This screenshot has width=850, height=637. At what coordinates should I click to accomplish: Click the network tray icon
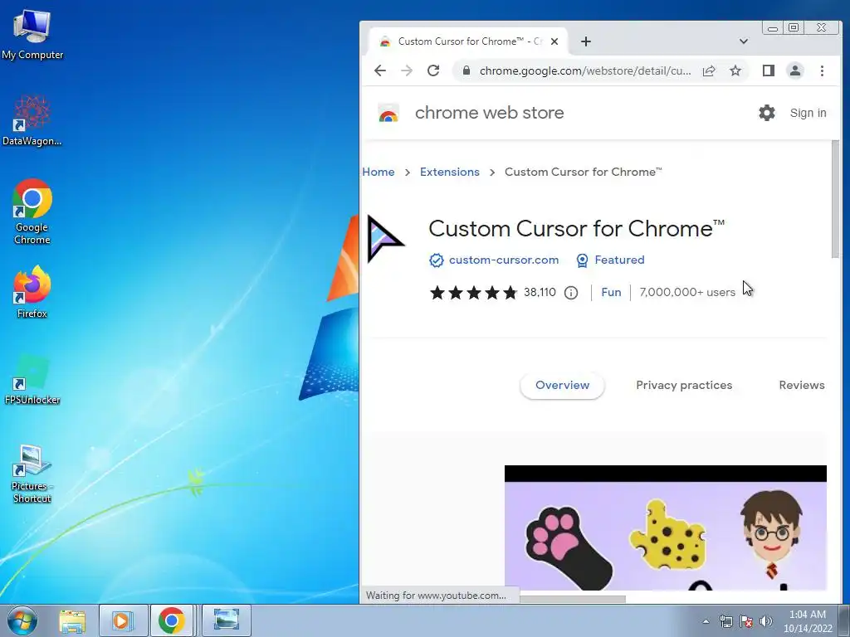click(725, 621)
